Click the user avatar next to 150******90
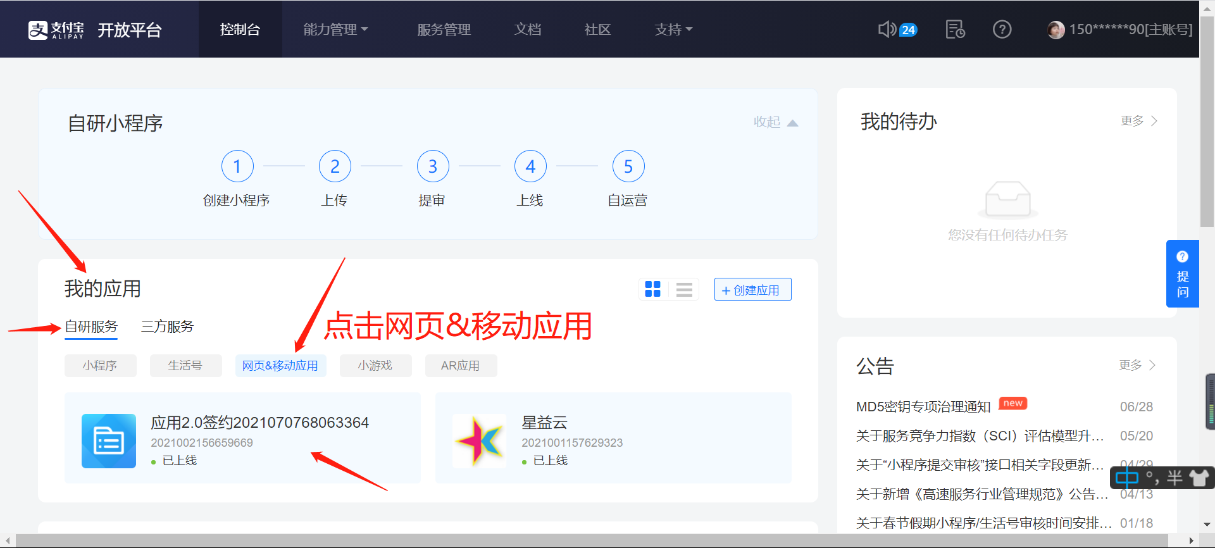 pos(1056,30)
